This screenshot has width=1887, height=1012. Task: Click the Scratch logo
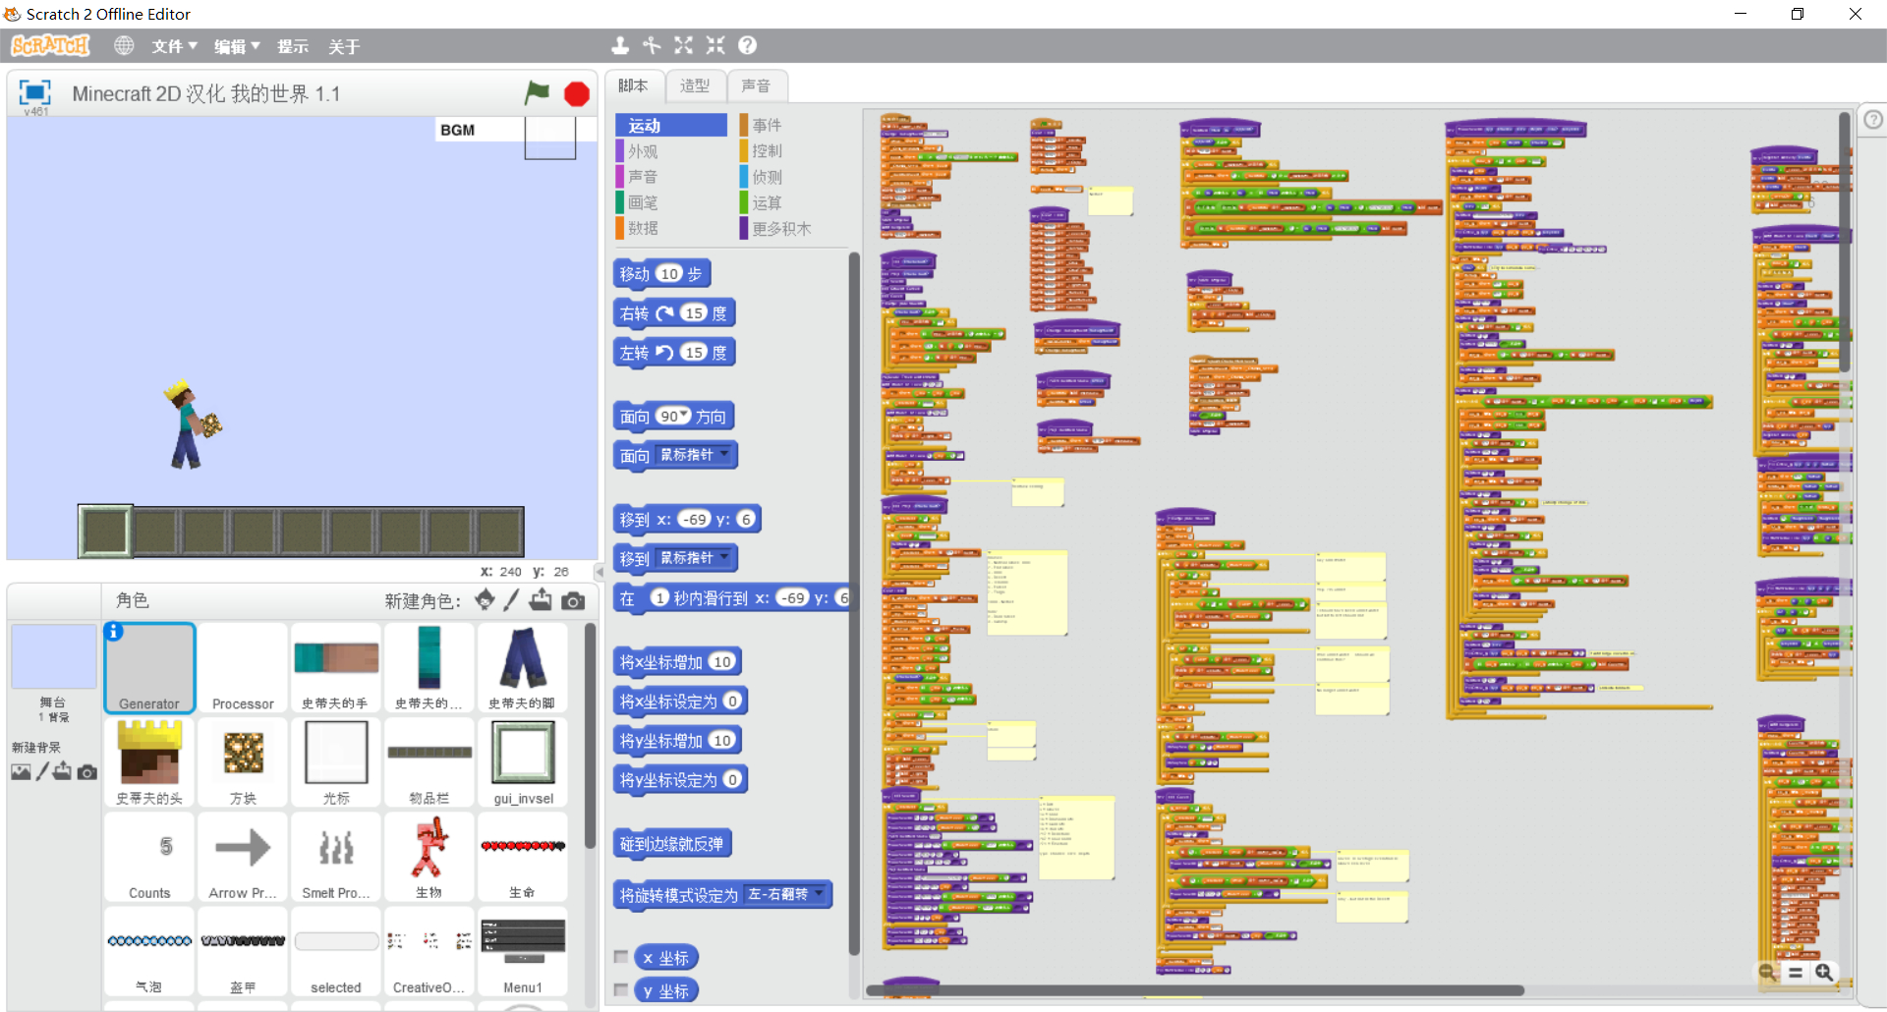[x=50, y=46]
